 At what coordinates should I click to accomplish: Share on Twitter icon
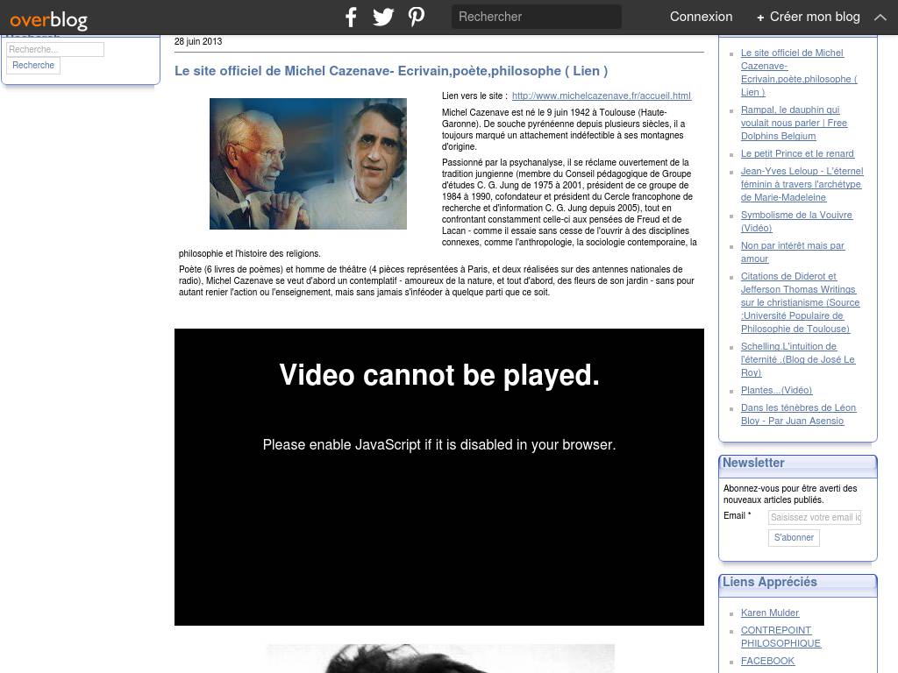[x=383, y=17]
